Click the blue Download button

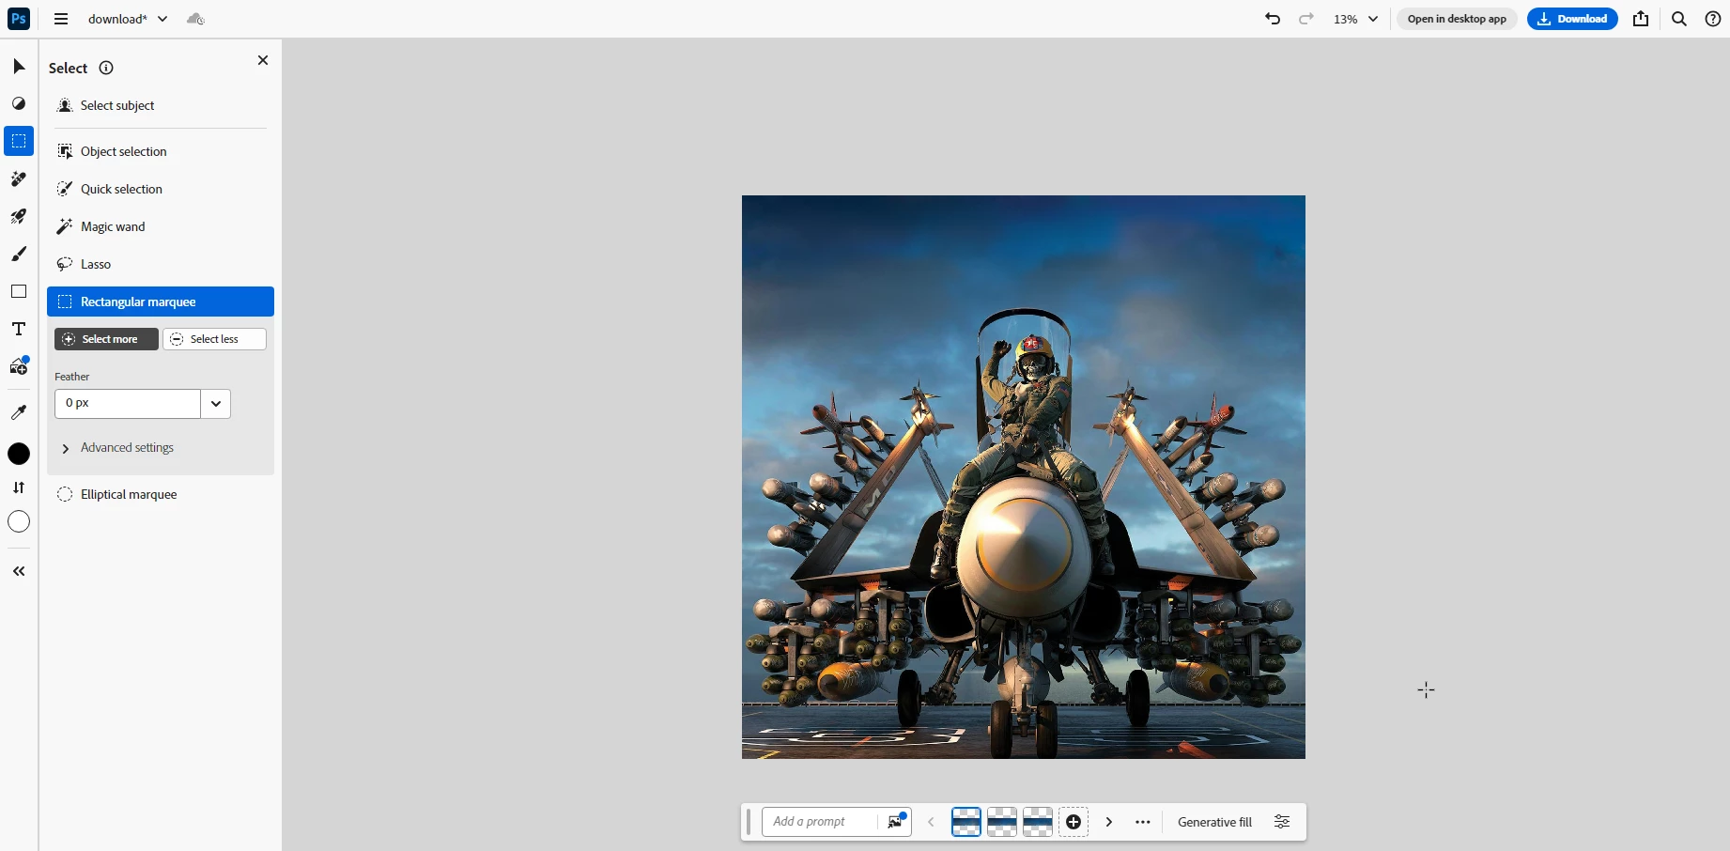coord(1572,19)
